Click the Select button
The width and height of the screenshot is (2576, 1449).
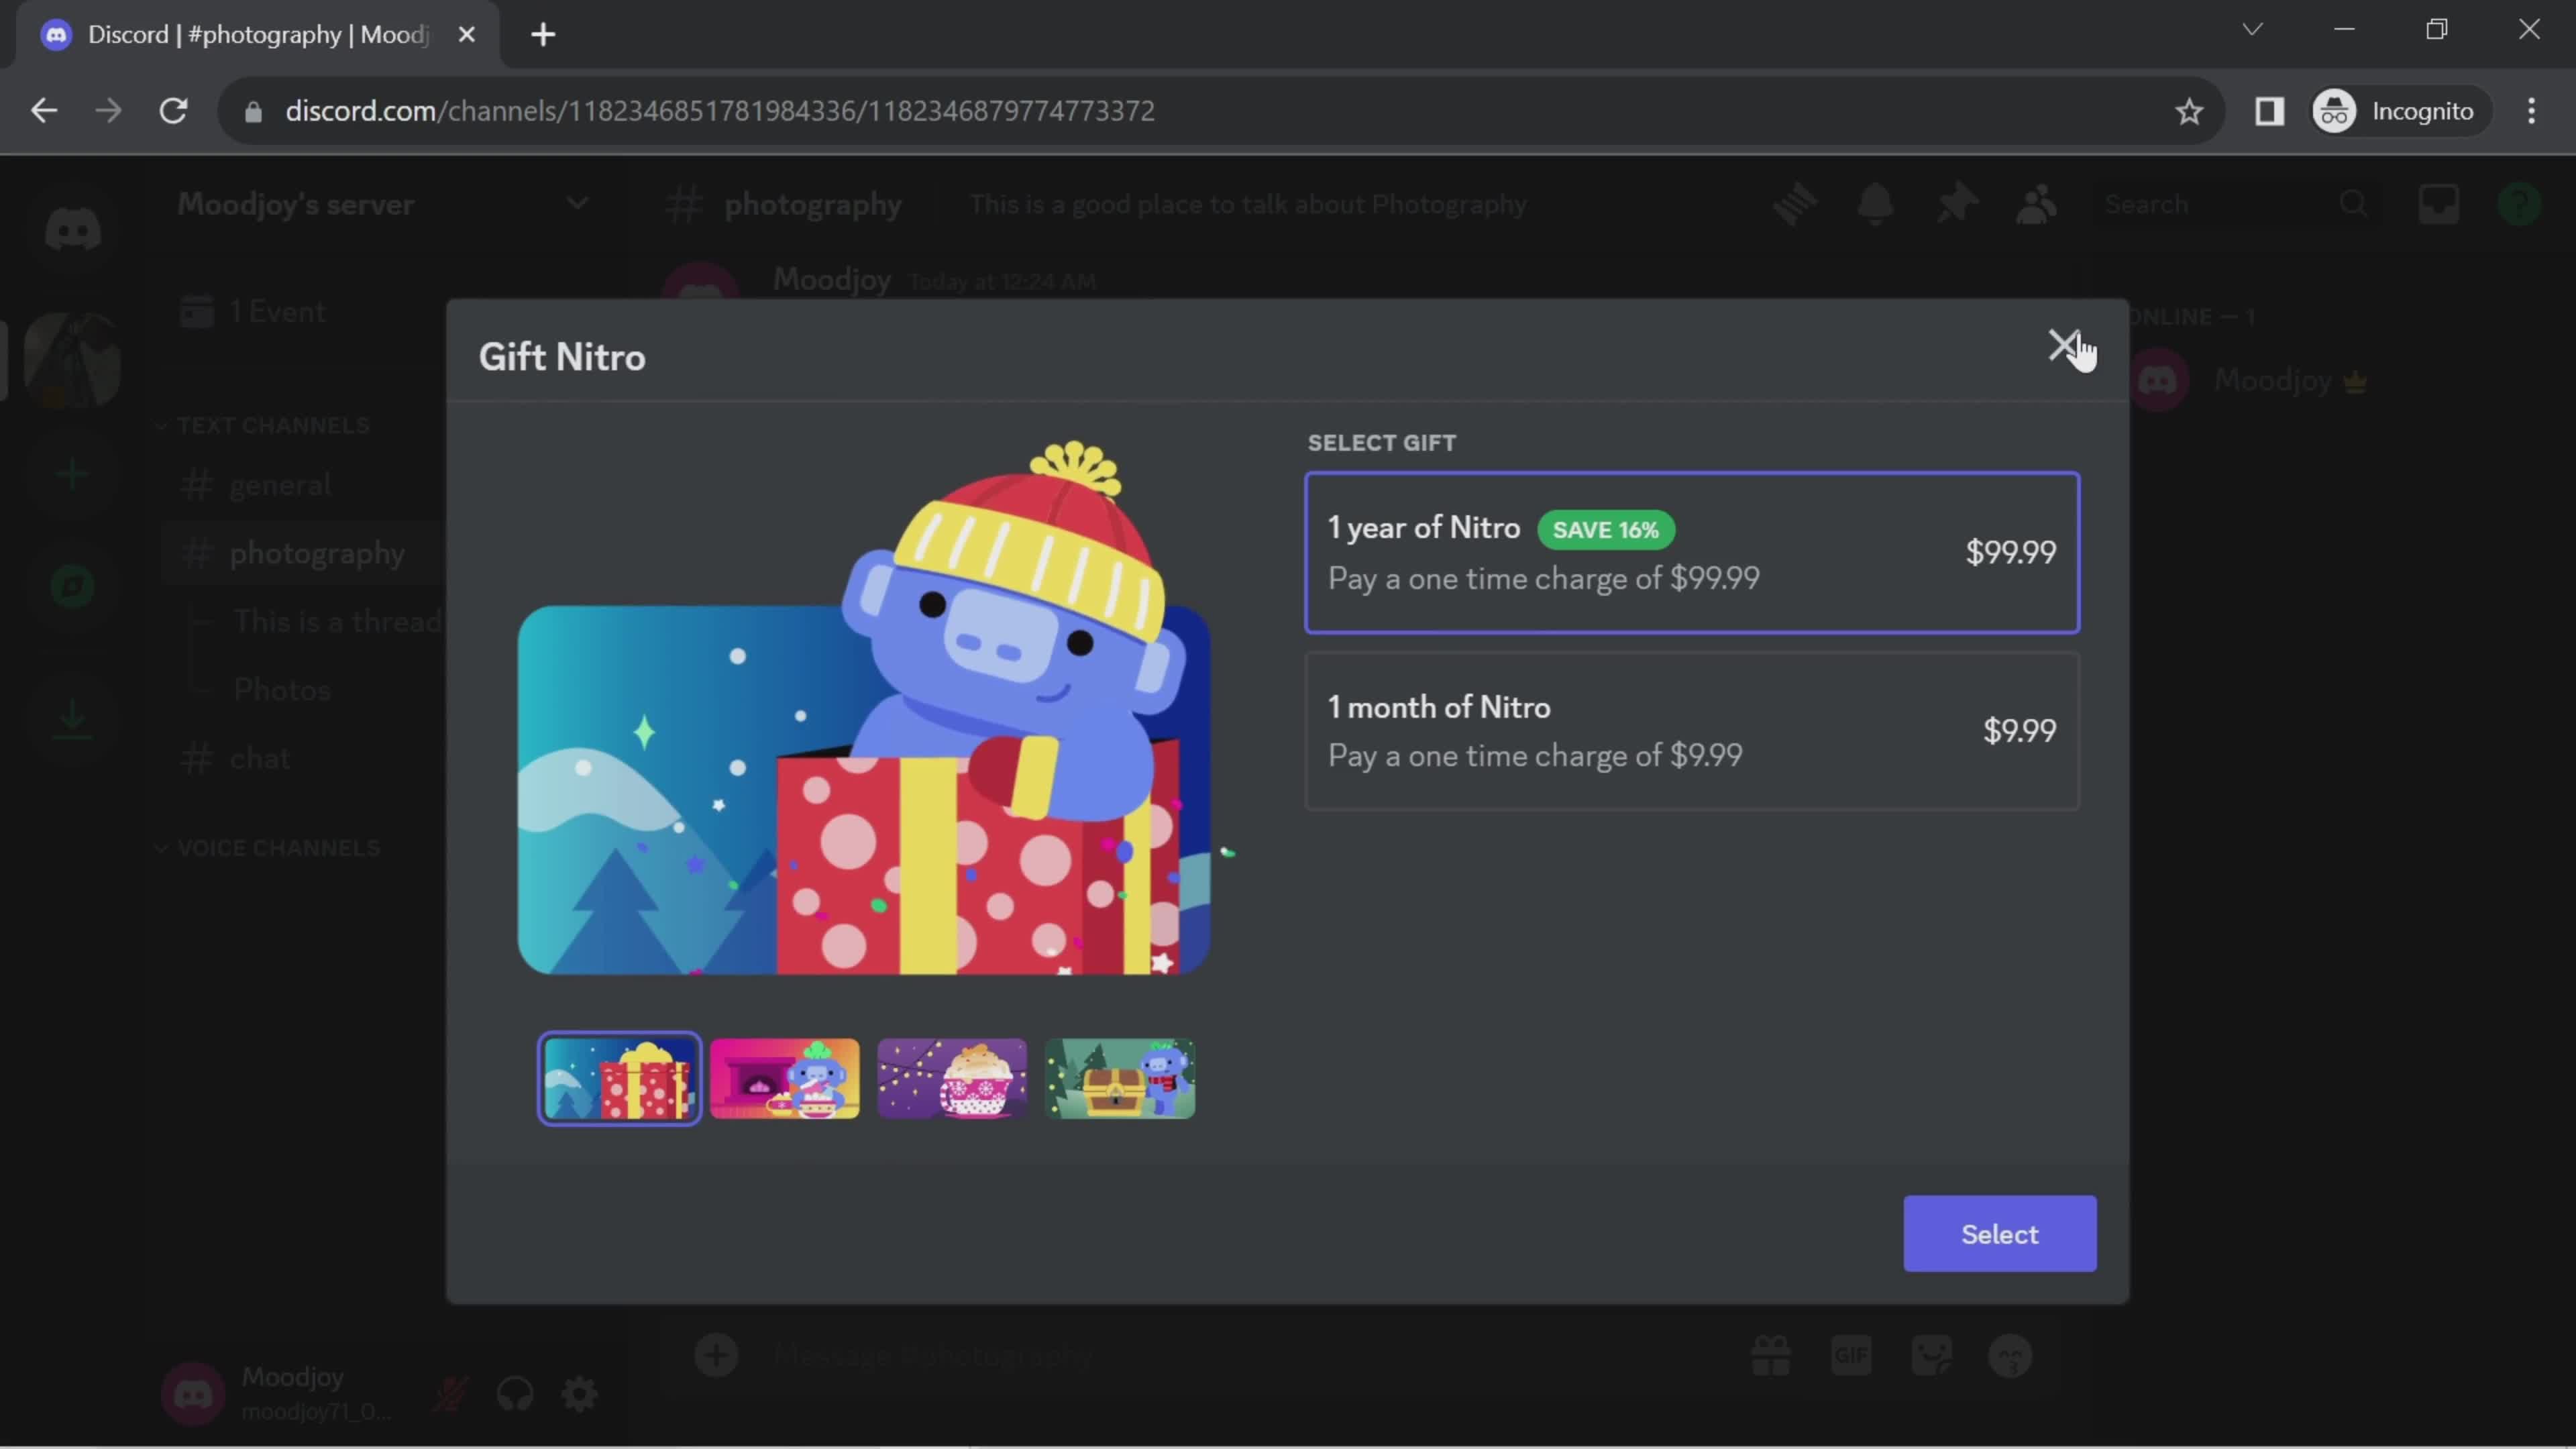(1999, 1234)
